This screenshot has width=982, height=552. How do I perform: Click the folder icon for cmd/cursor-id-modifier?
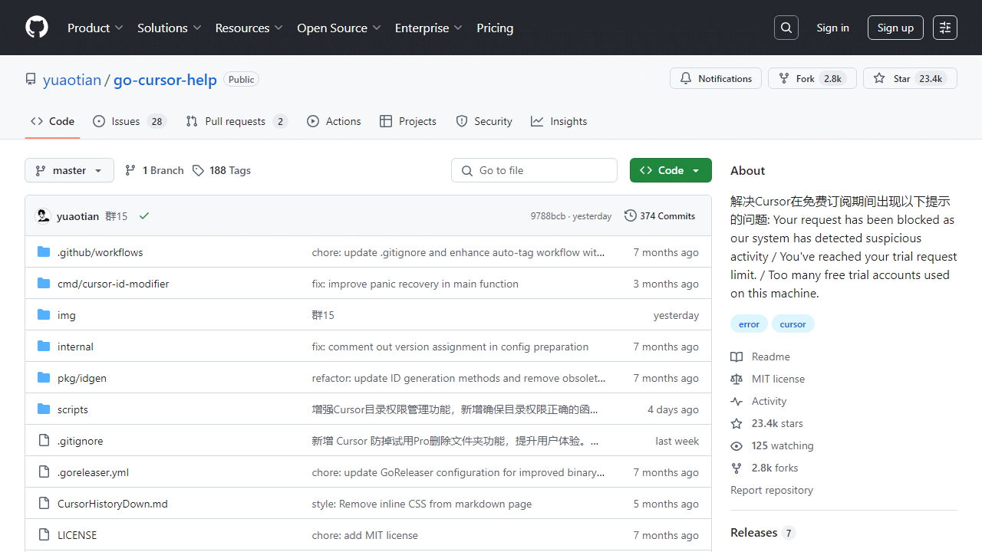tap(44, 284)
